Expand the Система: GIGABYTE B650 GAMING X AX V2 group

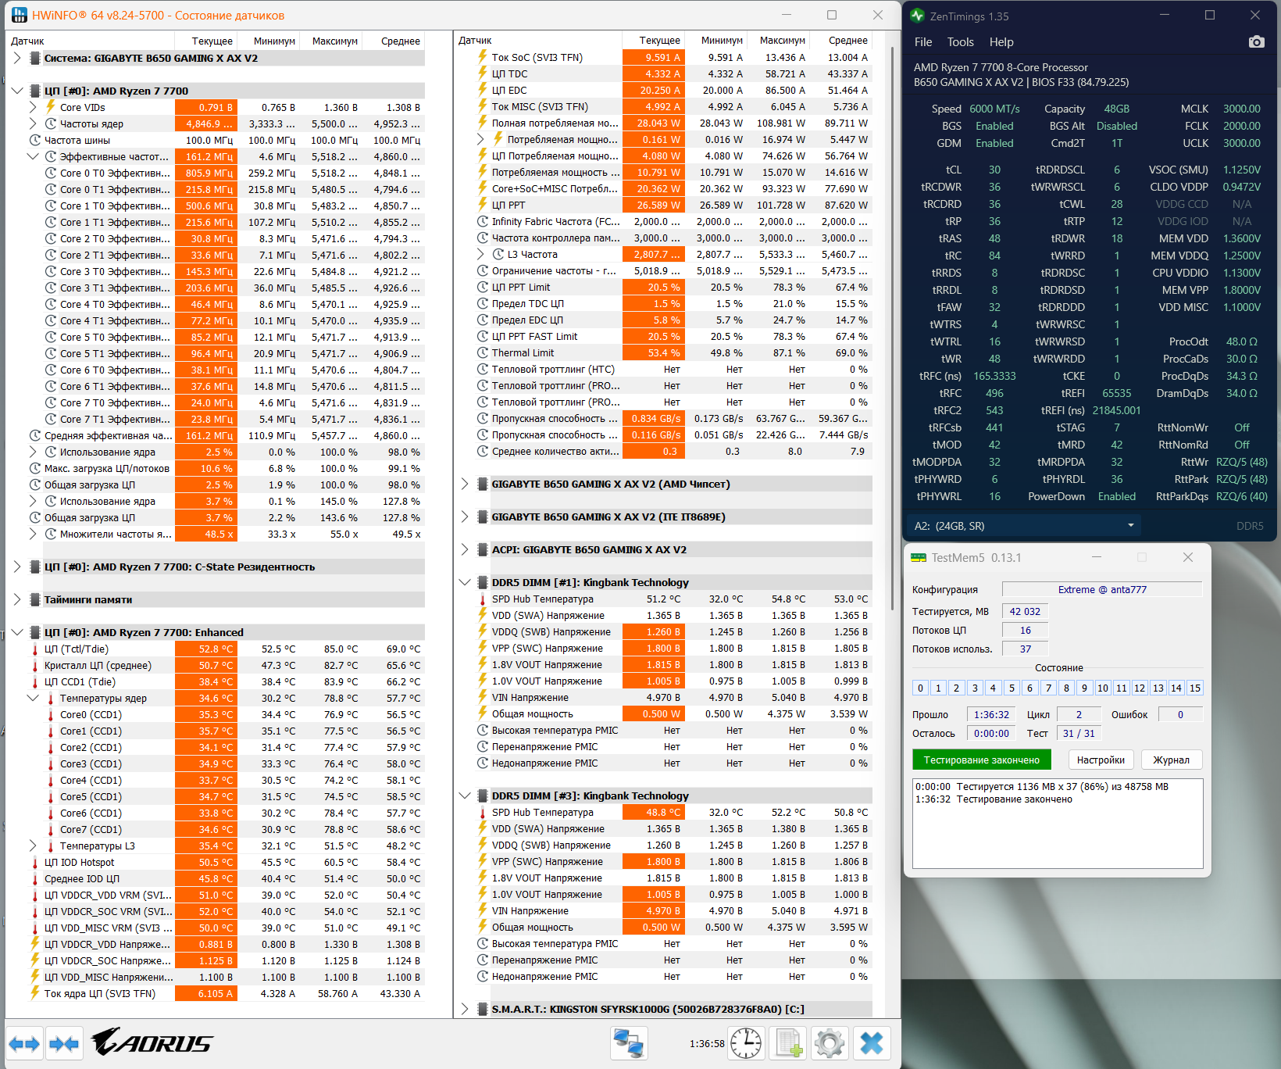pos(17,58)
